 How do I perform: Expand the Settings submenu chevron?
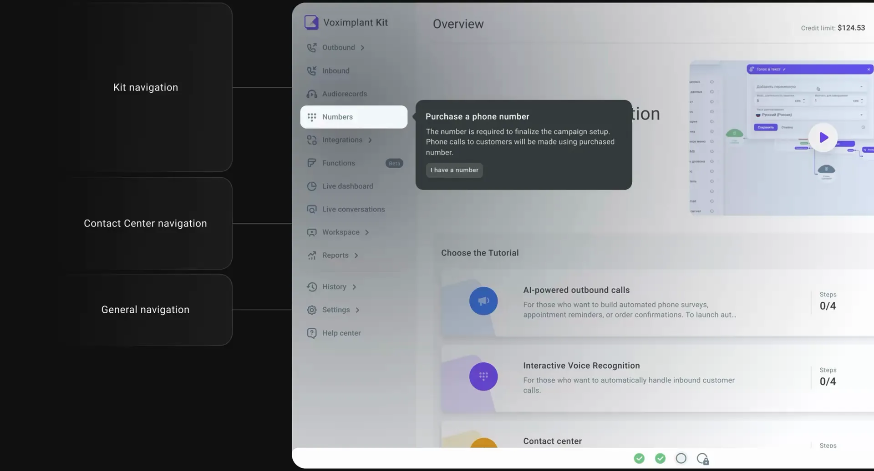tap(357, 310)
